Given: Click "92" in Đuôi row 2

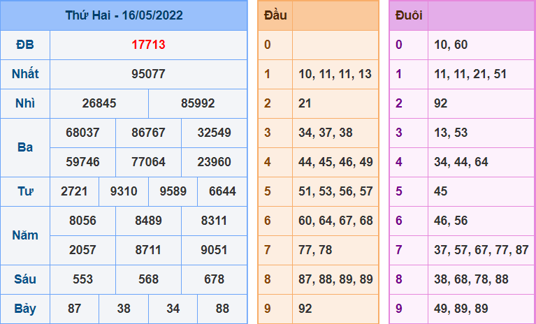Looking at the screenshot, I should tap(441, 103).
